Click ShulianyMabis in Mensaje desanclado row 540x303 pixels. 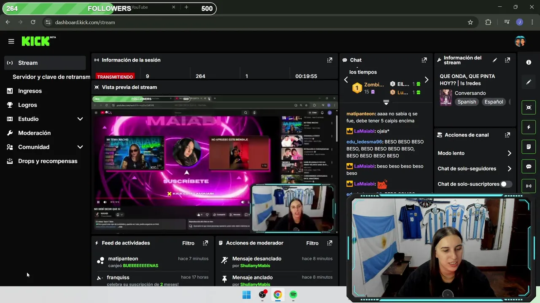pyautogui.click(x=255, y=266)
